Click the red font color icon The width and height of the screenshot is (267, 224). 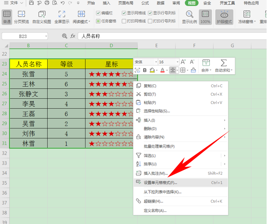click(x=162, y=70)
